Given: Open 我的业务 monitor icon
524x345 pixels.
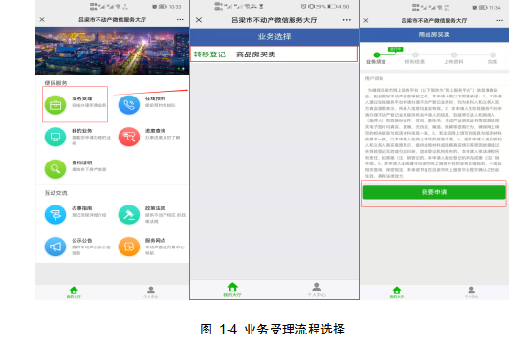Looking at the screenshot, I should click(55, 137).
